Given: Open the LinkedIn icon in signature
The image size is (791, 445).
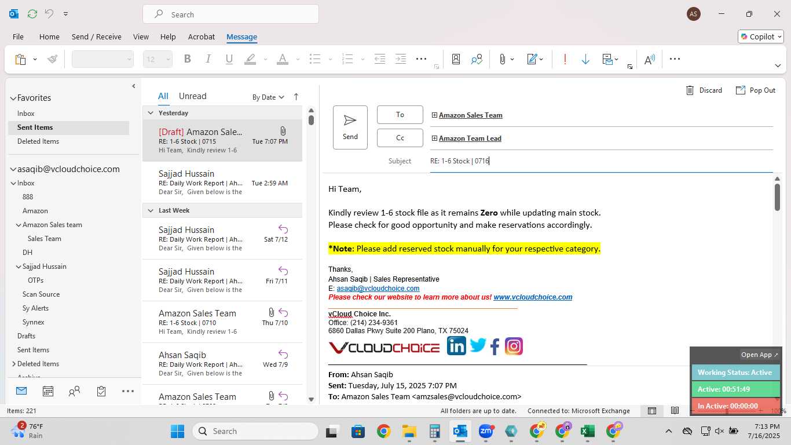Looking at the screenshot, I should (x=456, y=346).
